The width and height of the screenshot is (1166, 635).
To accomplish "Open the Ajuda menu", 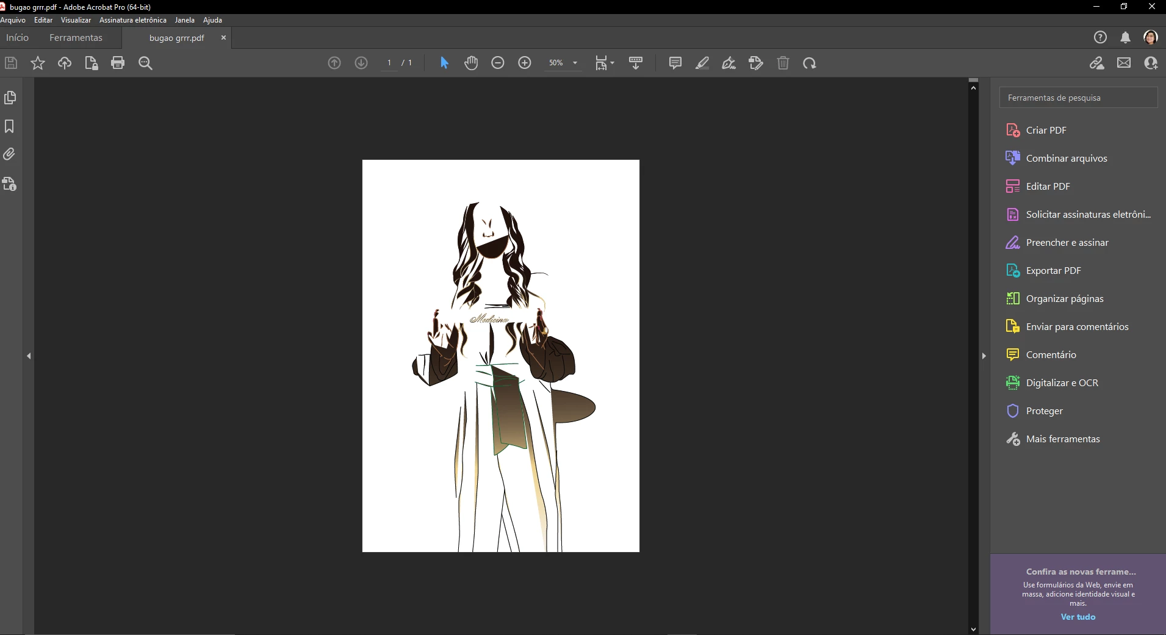I will [212, 20].
